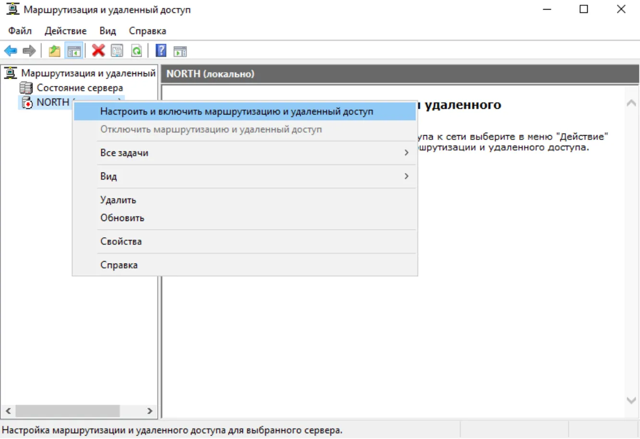Open Help via blue question mark icon

coord(161,50)
